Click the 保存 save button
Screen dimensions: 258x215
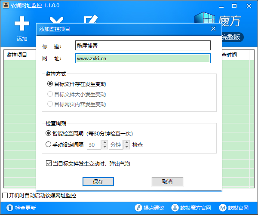pyautogui.click(x=98, y=181)
